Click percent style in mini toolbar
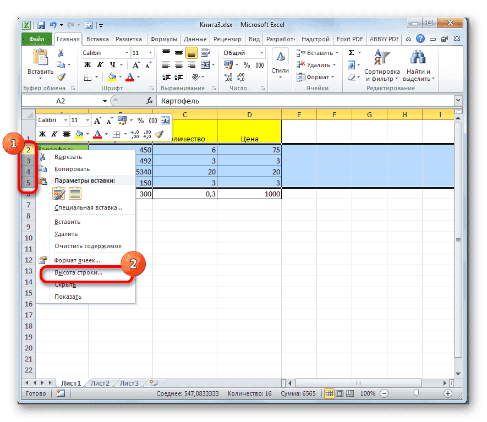 tap(140, 120)
